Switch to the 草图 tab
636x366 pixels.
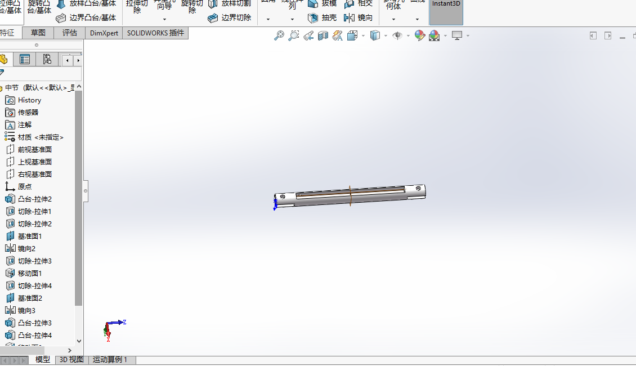(38, 33)
